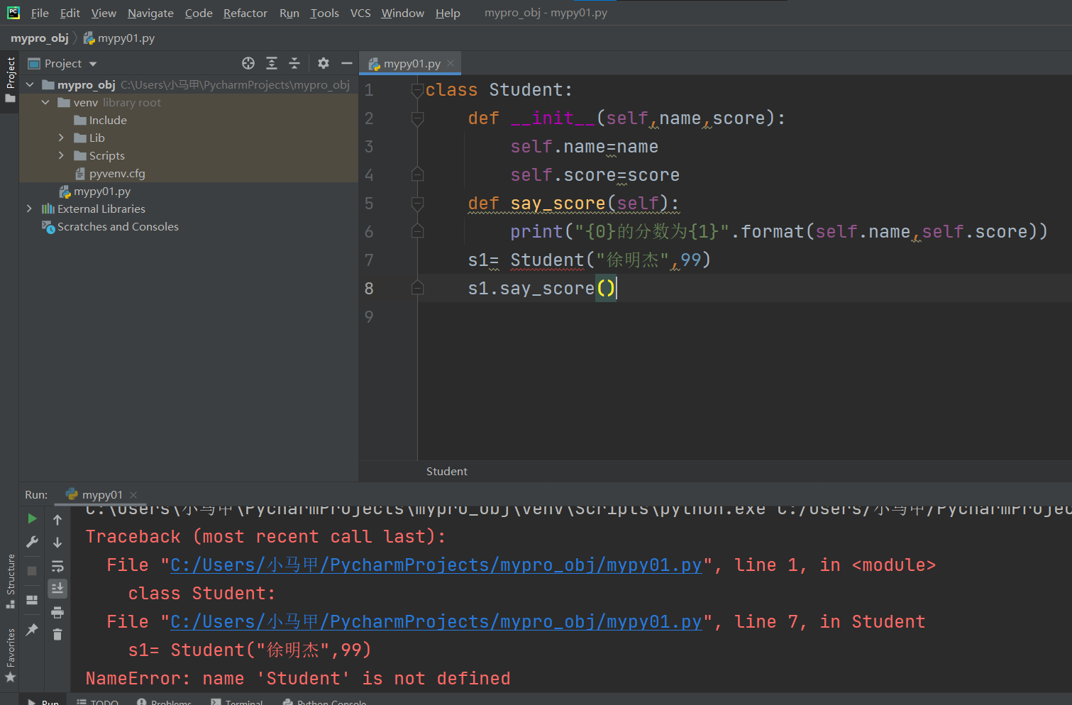Viewport: 1072px width, 705px height.
Task: Select the mypy01.py editor tab
Action: [410, 63]
